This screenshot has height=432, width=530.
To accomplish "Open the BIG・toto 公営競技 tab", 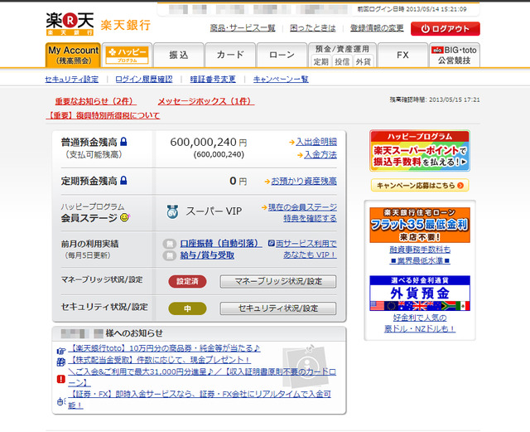I will tap(455, 56).
